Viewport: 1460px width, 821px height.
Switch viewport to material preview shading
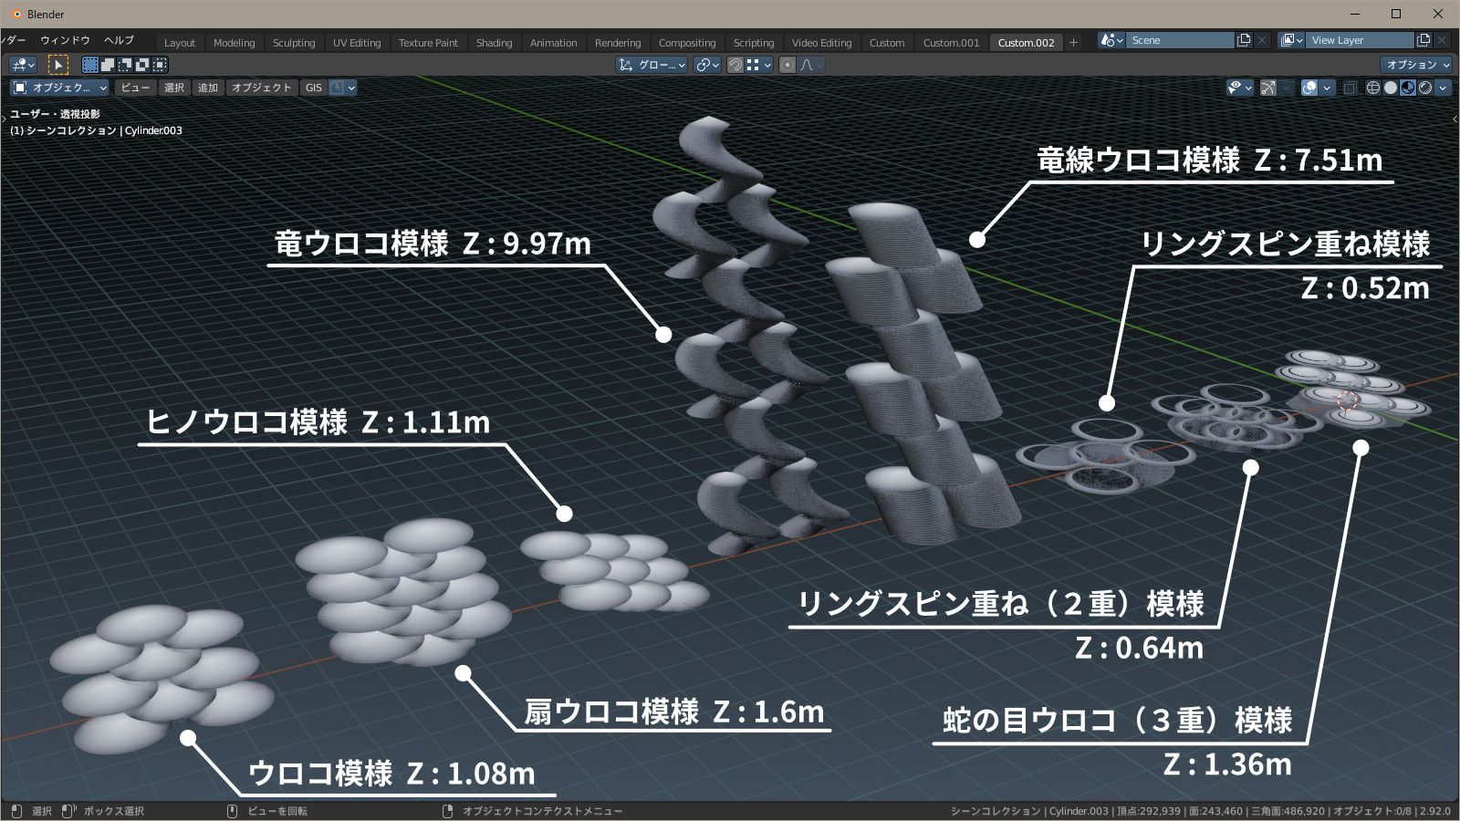pyautogui.click(x=1407, y=88)
